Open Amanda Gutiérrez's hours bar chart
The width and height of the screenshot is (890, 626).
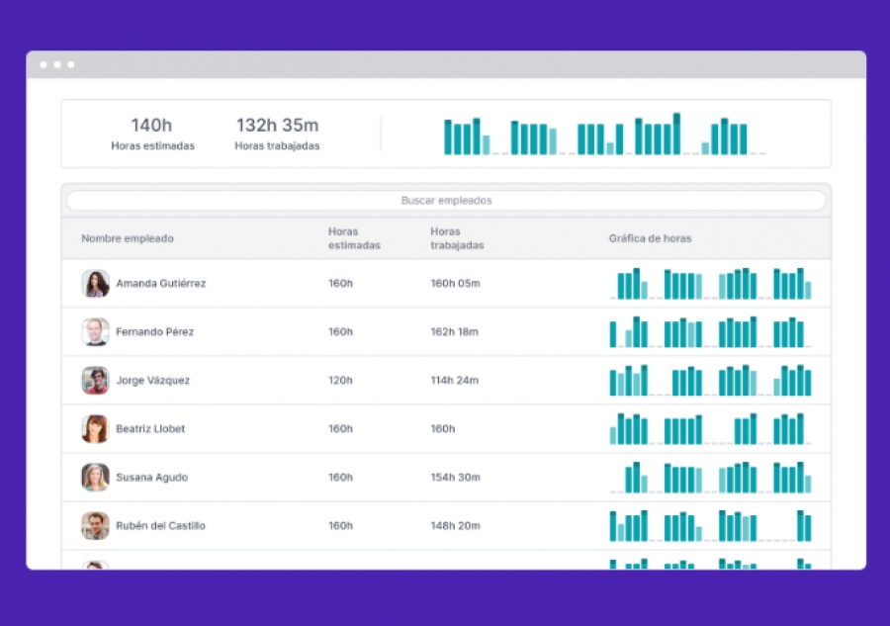click(711, 283)
